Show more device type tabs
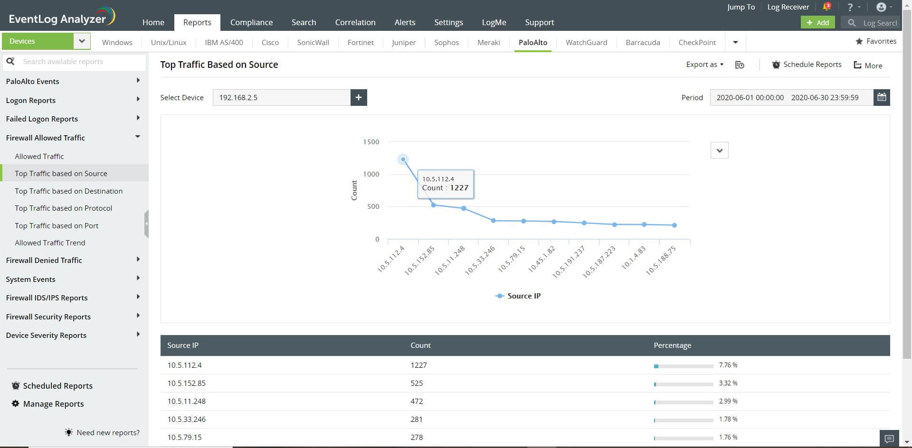Image resolution: width=912 pixels, height=448 pixels. pos(735,42)
